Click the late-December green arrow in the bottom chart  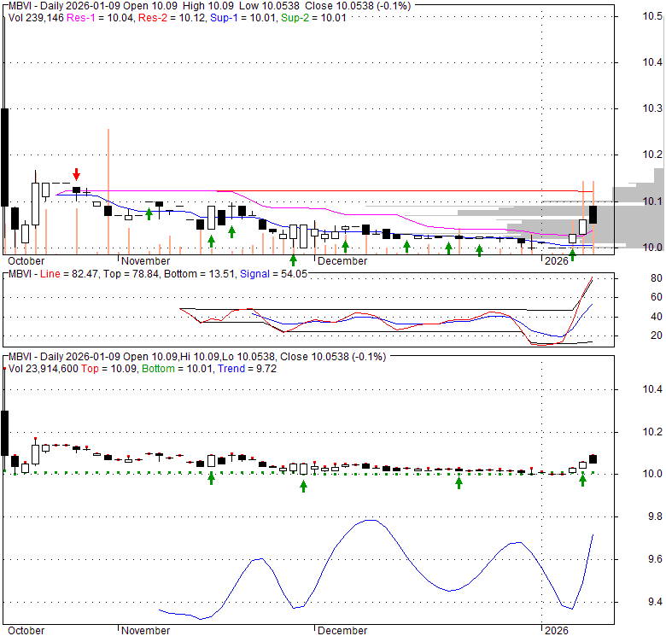pos(459,482)
